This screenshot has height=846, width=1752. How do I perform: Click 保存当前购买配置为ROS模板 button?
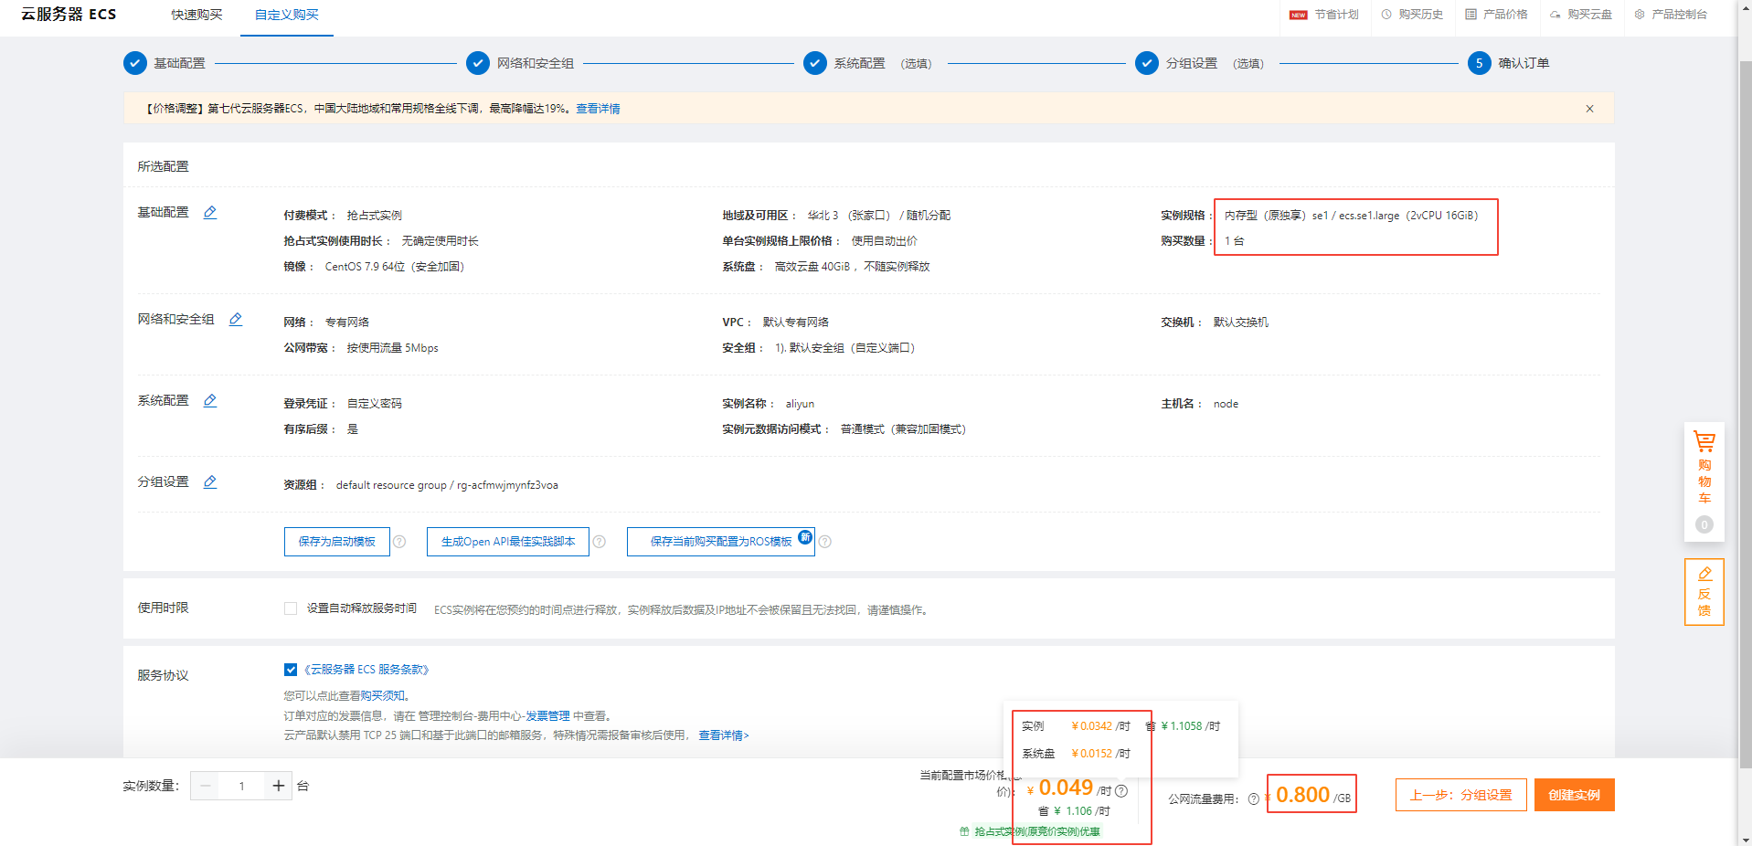(x=721, y=542)
